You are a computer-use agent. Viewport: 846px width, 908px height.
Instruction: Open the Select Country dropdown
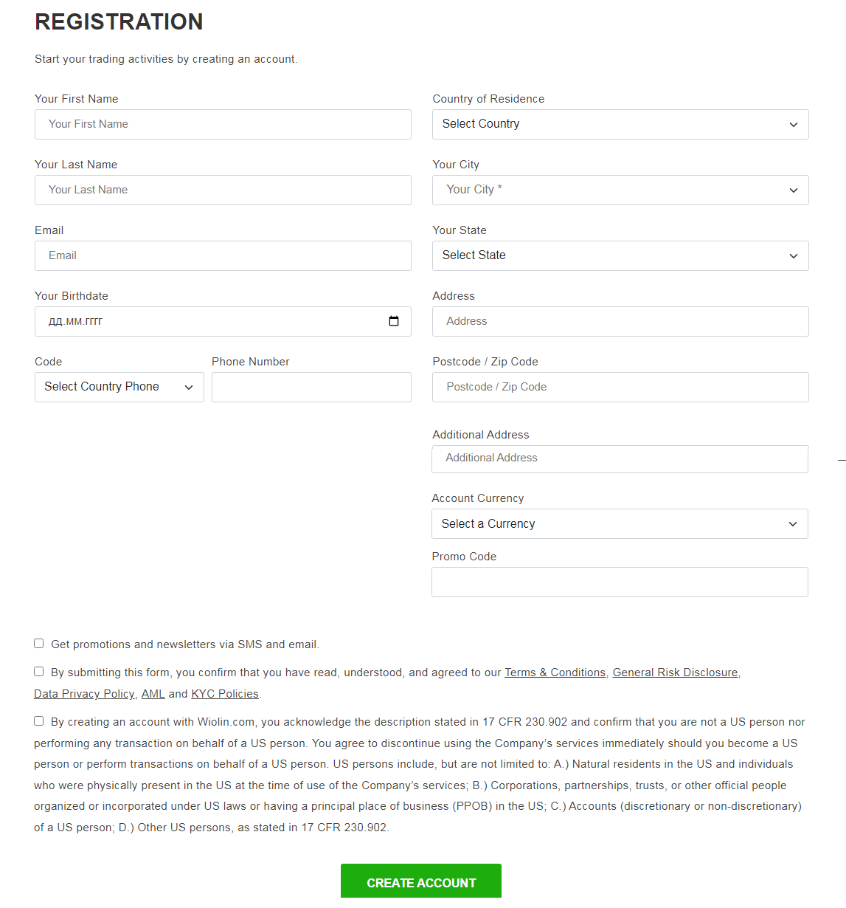(620, 124)
